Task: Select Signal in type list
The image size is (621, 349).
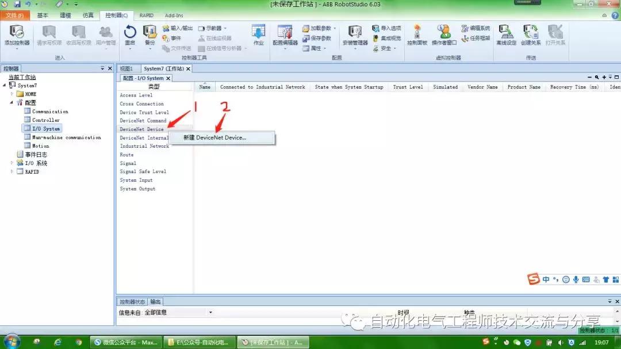Action: pos(128,163)
